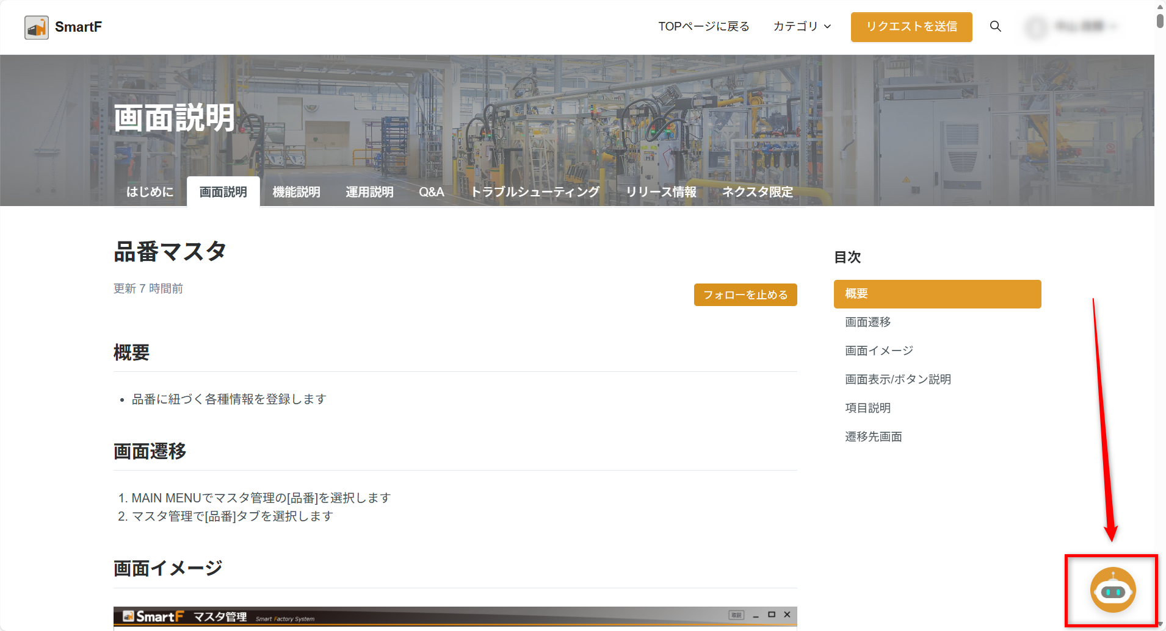
Task: Go to TOPページに戻る link
Action: [x=703, y=26]
